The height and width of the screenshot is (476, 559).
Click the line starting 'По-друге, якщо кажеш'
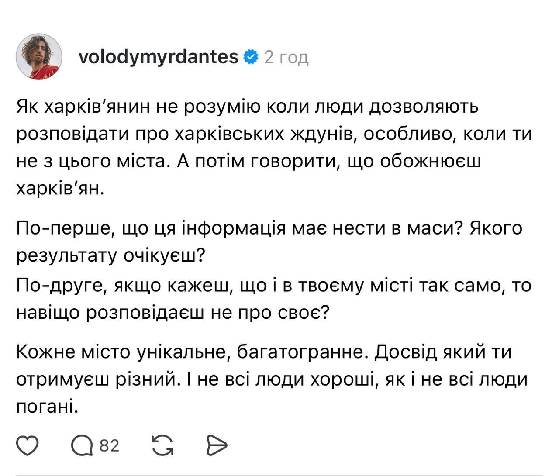coord(273,286)
